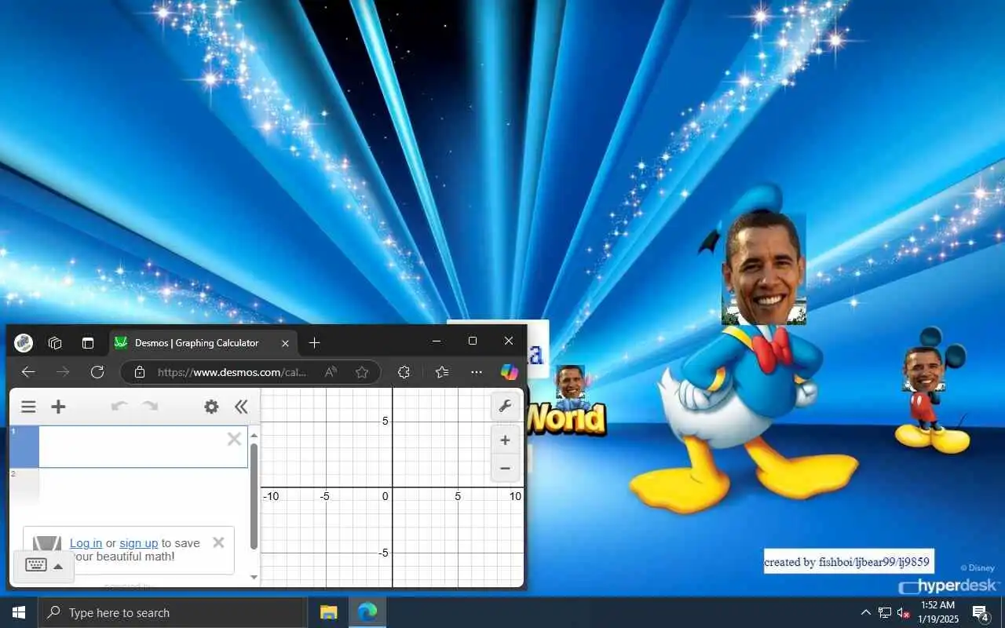Add a new item with plus button

point(58,407)
